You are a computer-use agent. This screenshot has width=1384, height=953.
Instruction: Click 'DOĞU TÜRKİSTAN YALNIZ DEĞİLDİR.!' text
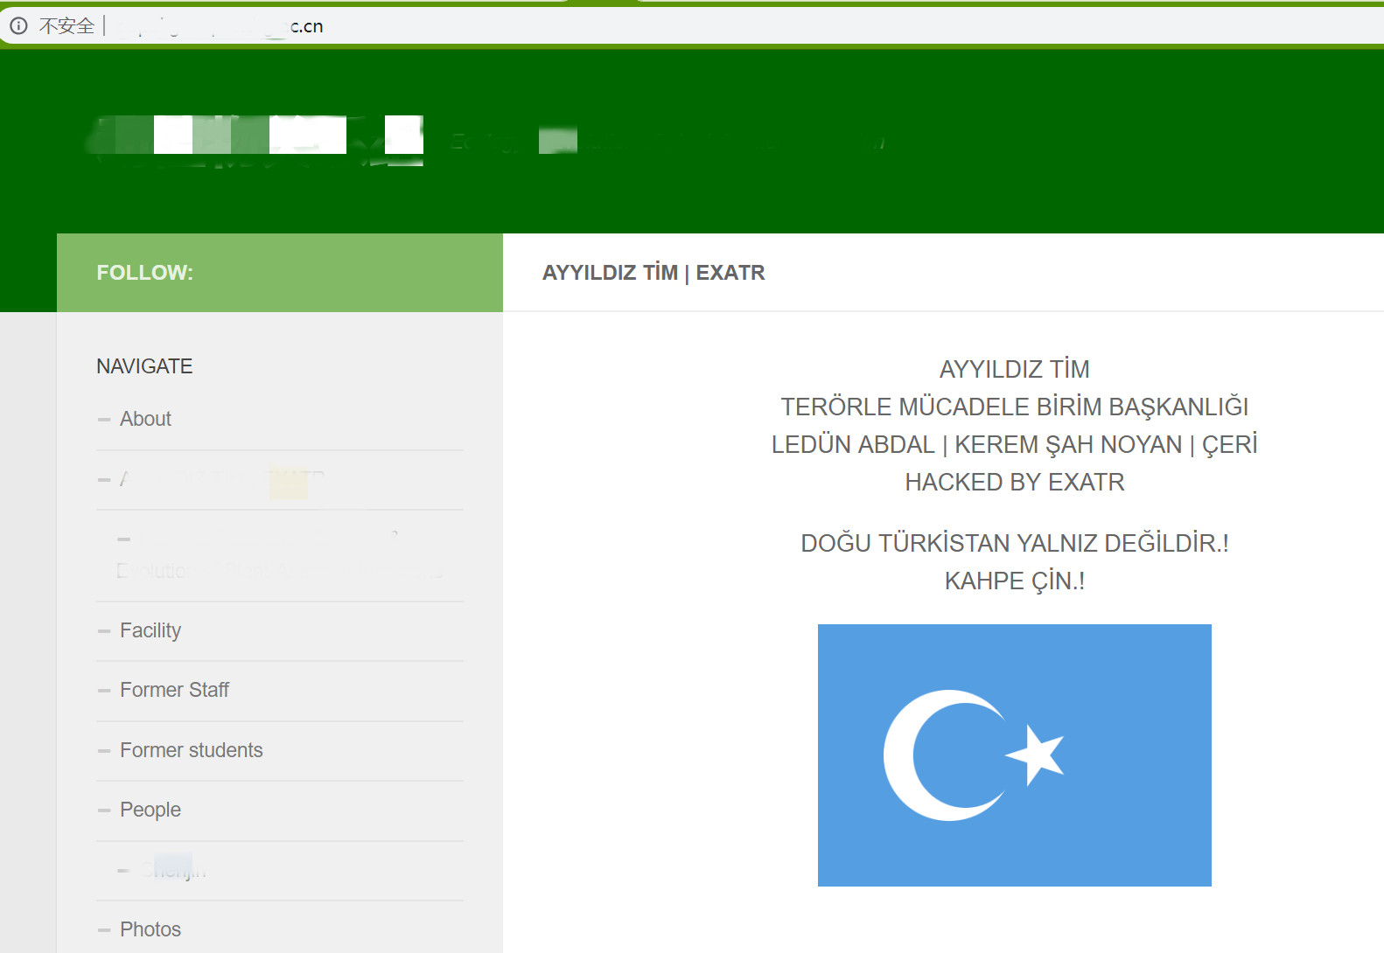pos(1015,543)
